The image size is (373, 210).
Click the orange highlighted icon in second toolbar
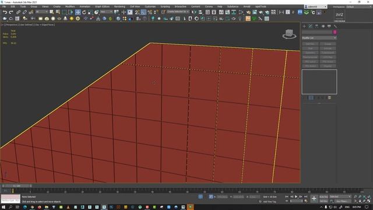248,19
